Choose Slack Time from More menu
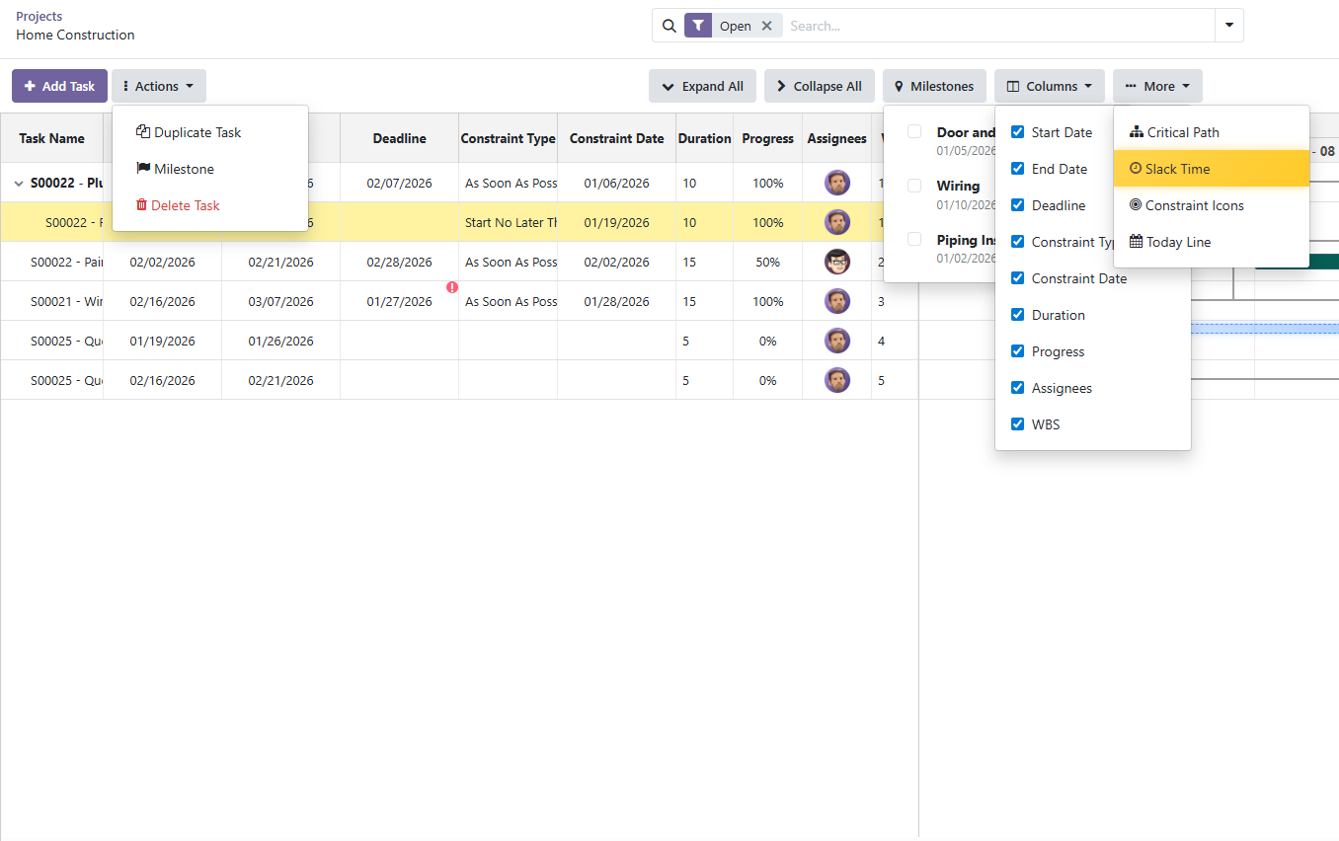This screenshot has height=841, width=1339. click(1176, 169)
